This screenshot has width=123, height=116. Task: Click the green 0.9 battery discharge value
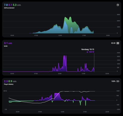10,81
